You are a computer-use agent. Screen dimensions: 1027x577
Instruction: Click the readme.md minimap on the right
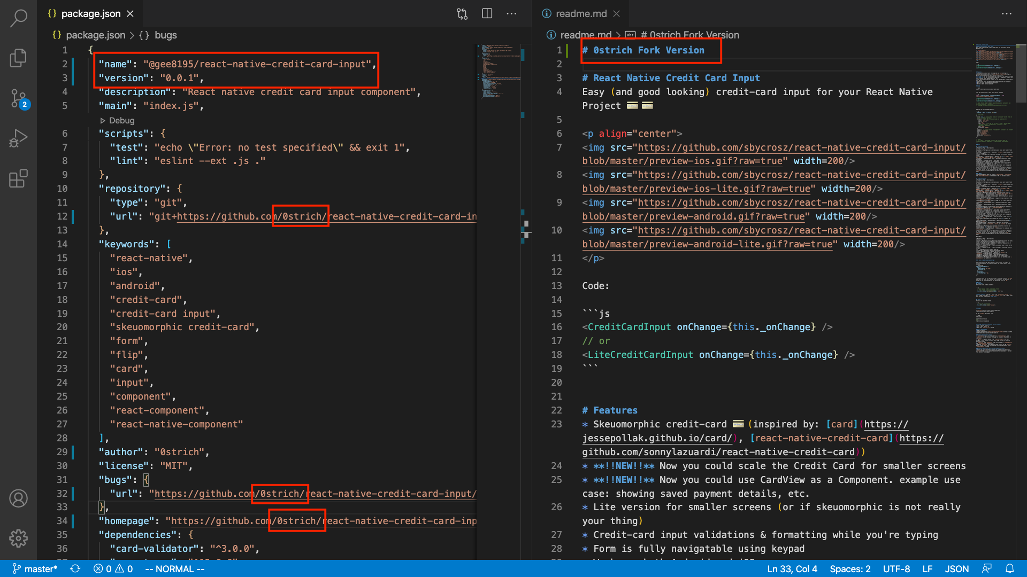pos(994,198)
